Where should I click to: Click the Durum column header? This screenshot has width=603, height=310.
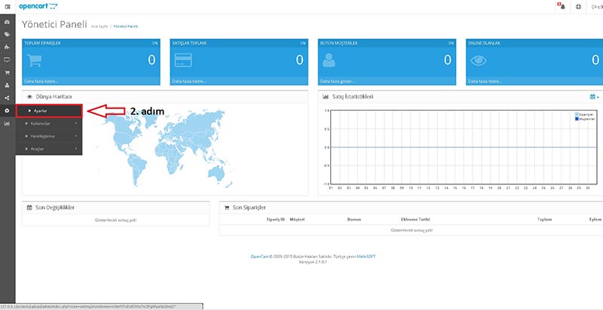coord(354,220)
